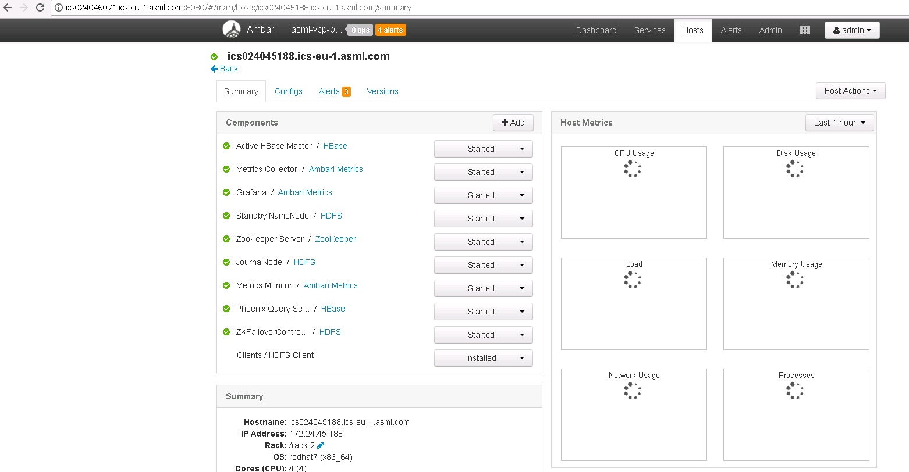Follow the Back link
The width and height of the screenshot is (909, 472).
[225, 69]
